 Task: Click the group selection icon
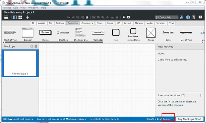coord(94,17)
